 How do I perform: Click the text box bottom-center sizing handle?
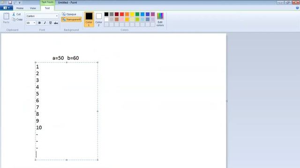coord(67,160)
